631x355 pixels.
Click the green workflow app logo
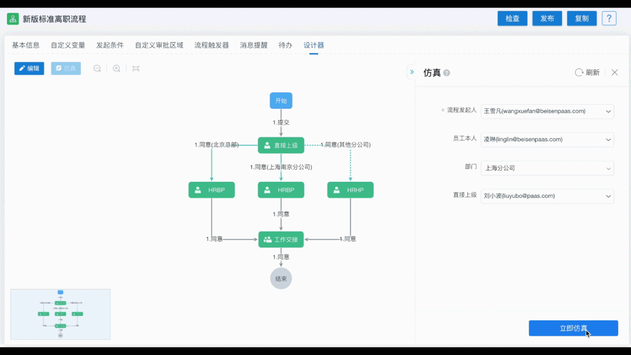click(x=13, y=19)
